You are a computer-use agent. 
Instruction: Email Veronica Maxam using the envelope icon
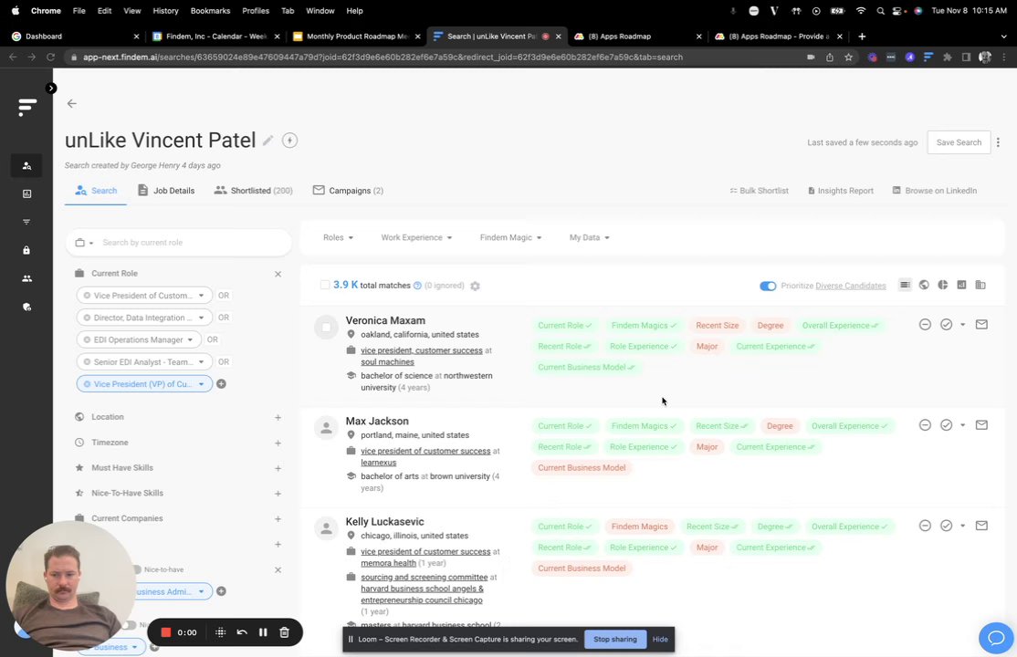coord(982,324)
